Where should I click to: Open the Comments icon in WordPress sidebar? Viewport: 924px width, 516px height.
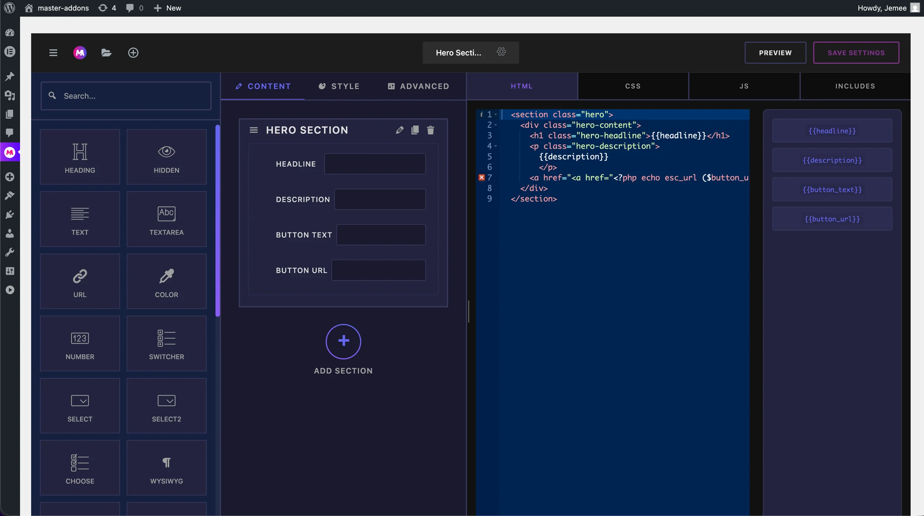pos(10,133)
